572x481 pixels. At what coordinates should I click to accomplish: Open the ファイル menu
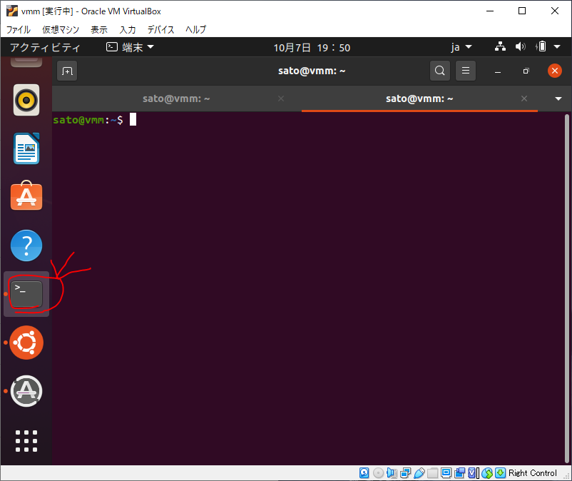click(x=19, y=29)
